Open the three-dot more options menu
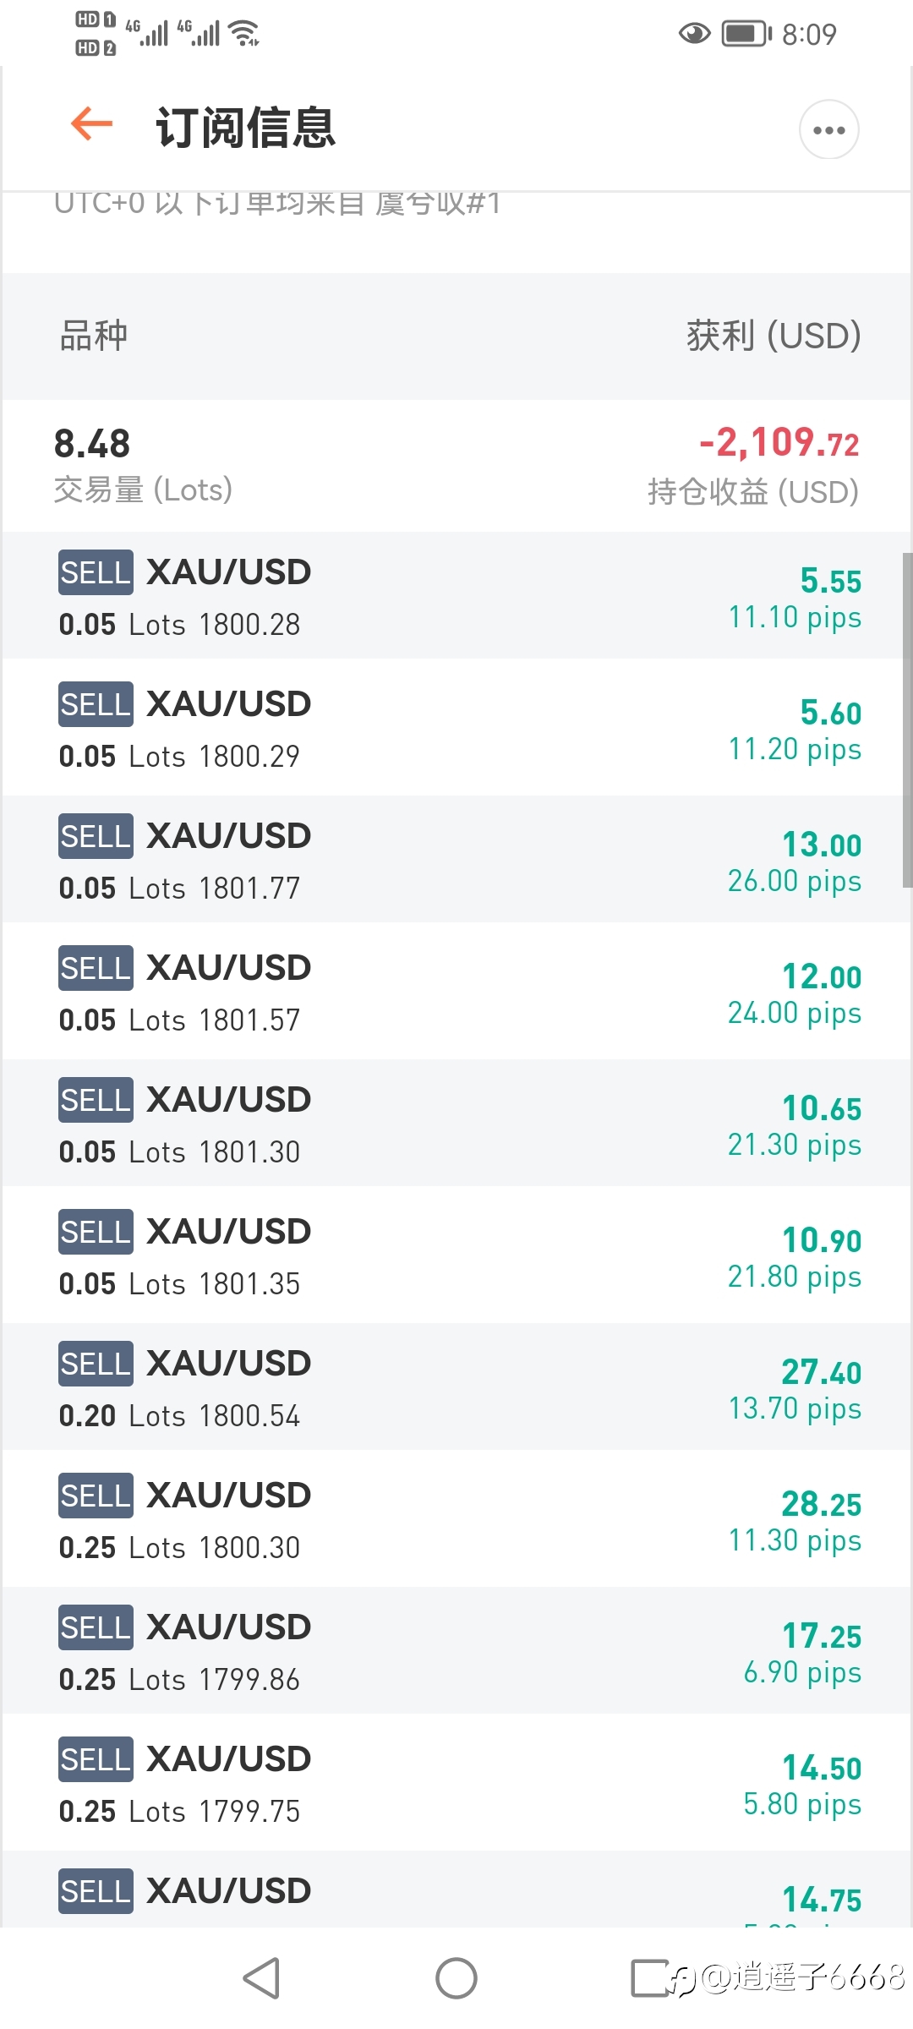 pyautogui.click(x=828, y=129)
